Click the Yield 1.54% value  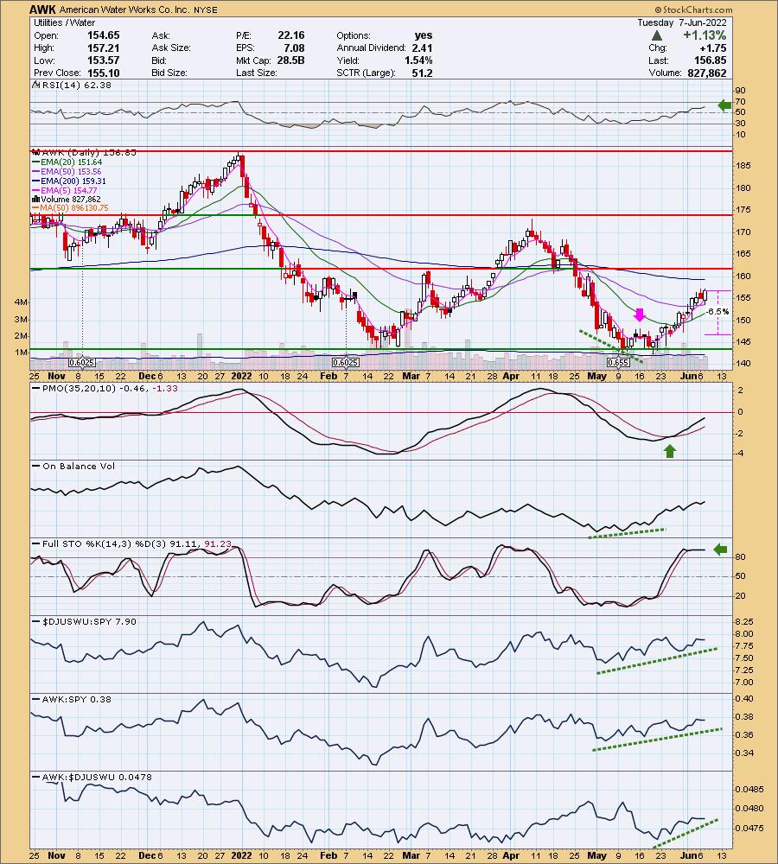click(x=418, y=60)
